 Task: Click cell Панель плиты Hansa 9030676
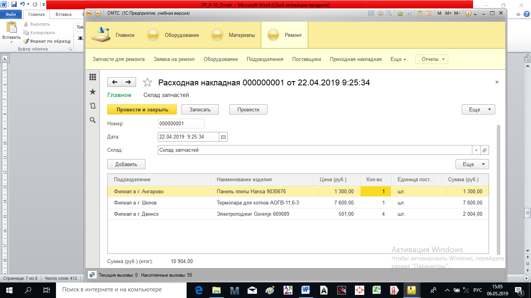[262, 192]
